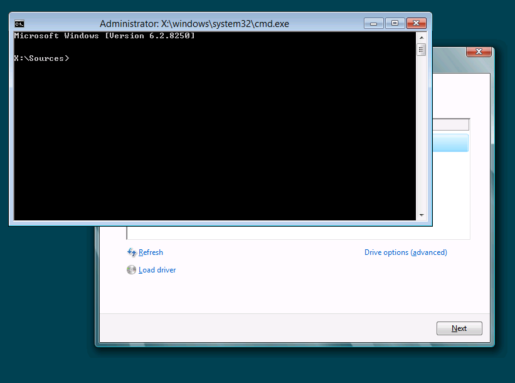Click the cmd.exe window title bar text
Image resolution: width=515 pixels, height=383 pixels.
click(194, 23)
